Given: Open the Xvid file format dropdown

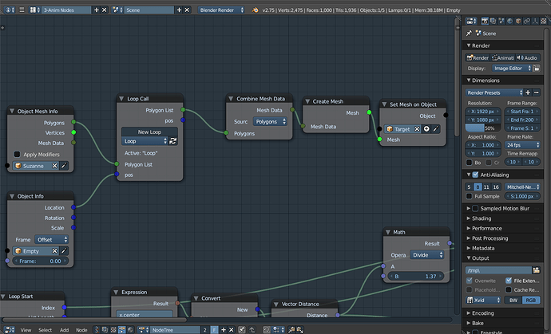Looking at the screenshot, I should (x=484, y=301).
